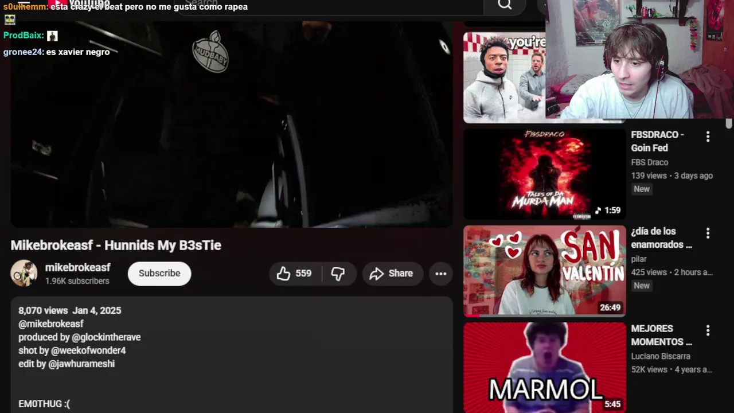Subscribe to mikebrokeasf channel
Viewport: 734px width, 413px height.
[x=159, y=273]
